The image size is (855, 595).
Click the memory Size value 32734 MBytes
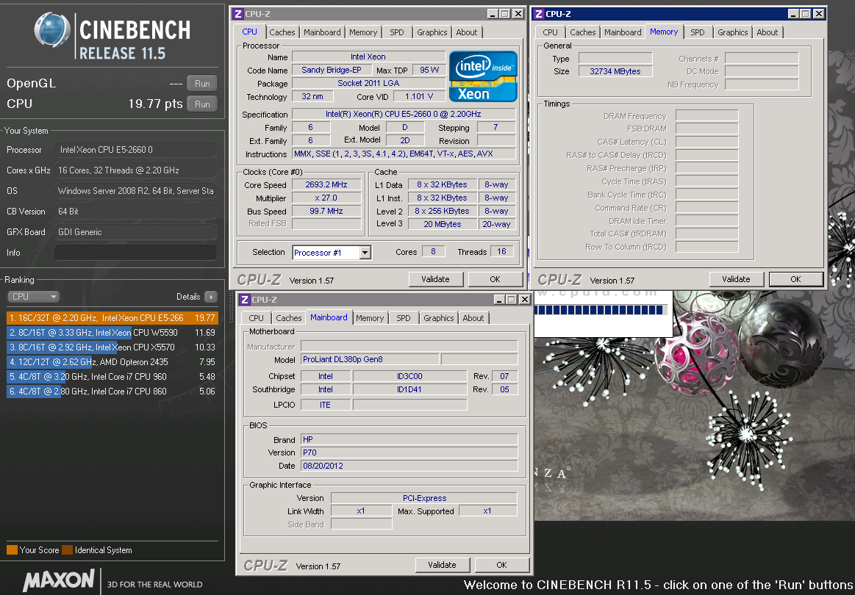pyautogui.click(x=615, y=71)
